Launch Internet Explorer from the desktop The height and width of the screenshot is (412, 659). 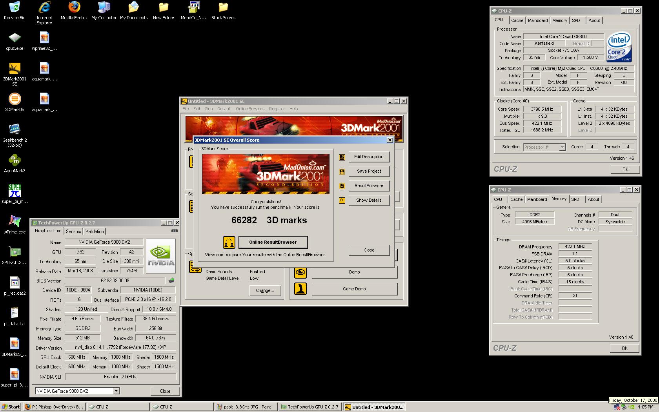coord(44,13)
